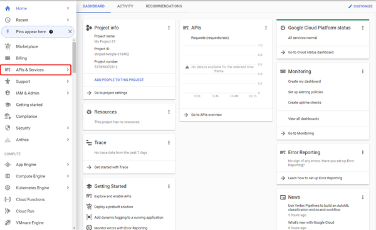Open Monitoring card three-dot menu
This screenshot has width=376, height=230.
tap(363, 71)
